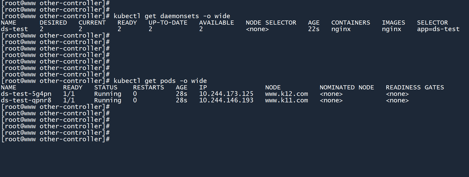The image size is (469, 177).
Task: Click the 'kubectl get pods -o wide' command
Action: tap(160, 81)
